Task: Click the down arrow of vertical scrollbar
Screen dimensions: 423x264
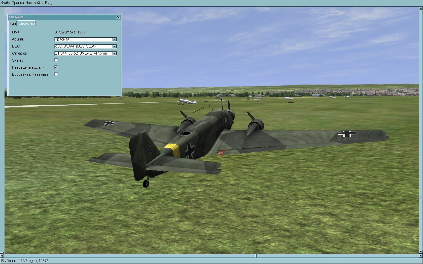Action: [421, 252]
